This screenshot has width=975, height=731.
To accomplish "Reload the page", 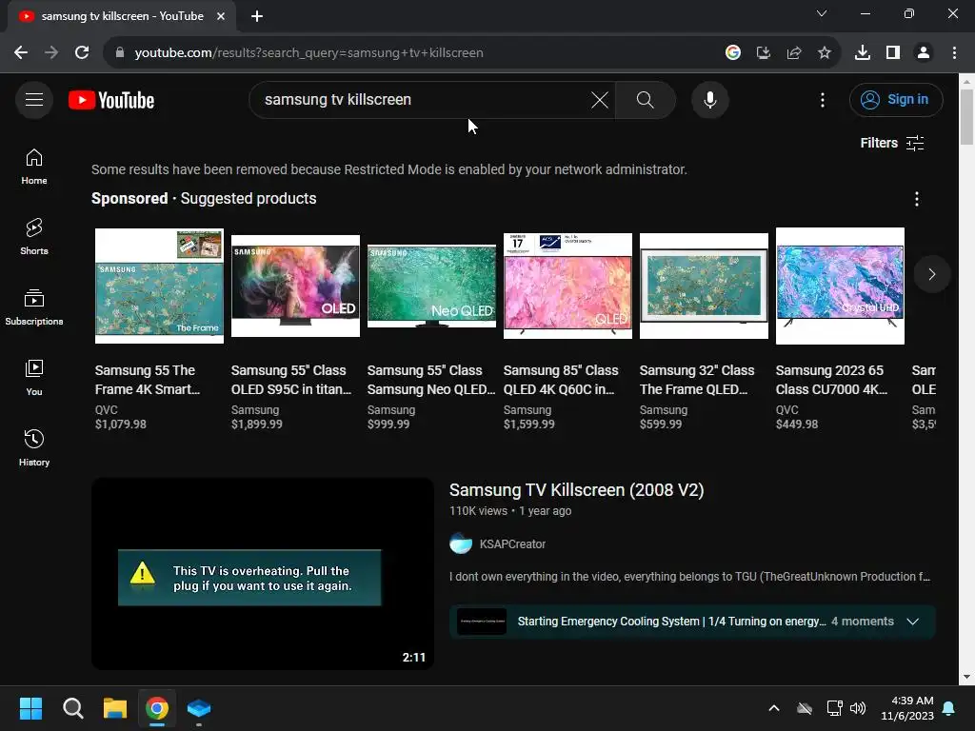I will click(x=82, y=52).
